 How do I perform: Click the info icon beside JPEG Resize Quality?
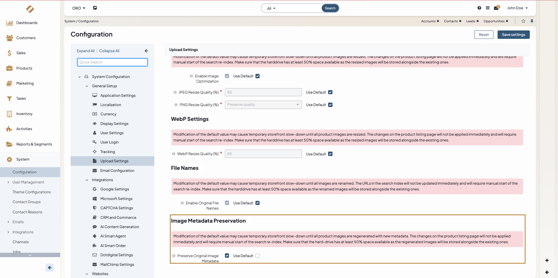175,92
